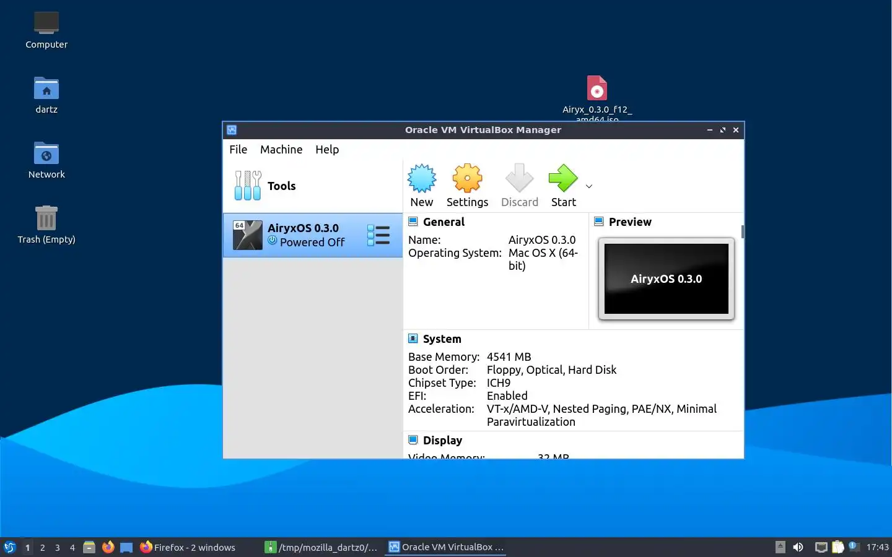Click the AiryxOS 0.3.0 preview thumbnail

[x=667, y=278]
